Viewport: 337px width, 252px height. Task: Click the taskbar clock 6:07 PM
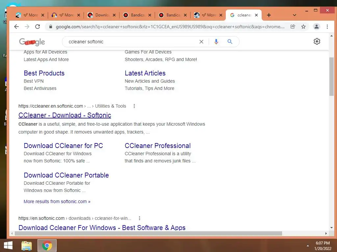click(323, 243)
